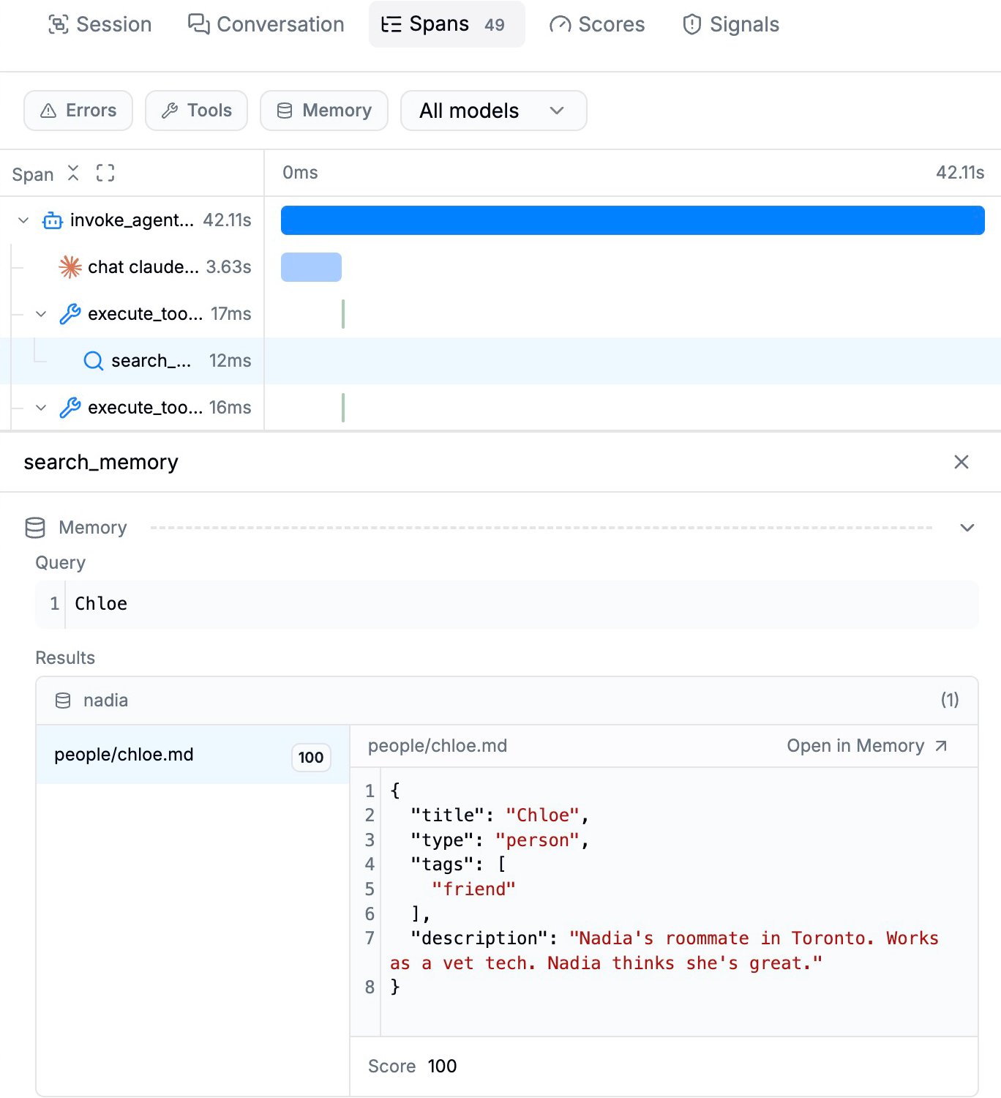Click the nadia memory store header
Screen dimensions: 1001x1098
pyautogui.click(x=507, y=701)
